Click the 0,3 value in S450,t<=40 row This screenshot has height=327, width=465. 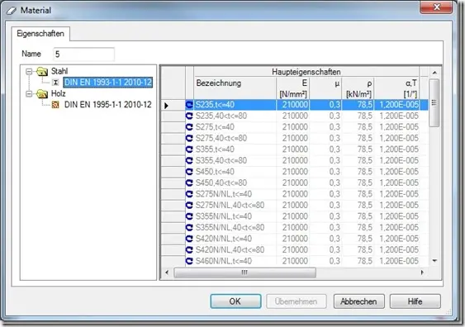pos(335,172)
